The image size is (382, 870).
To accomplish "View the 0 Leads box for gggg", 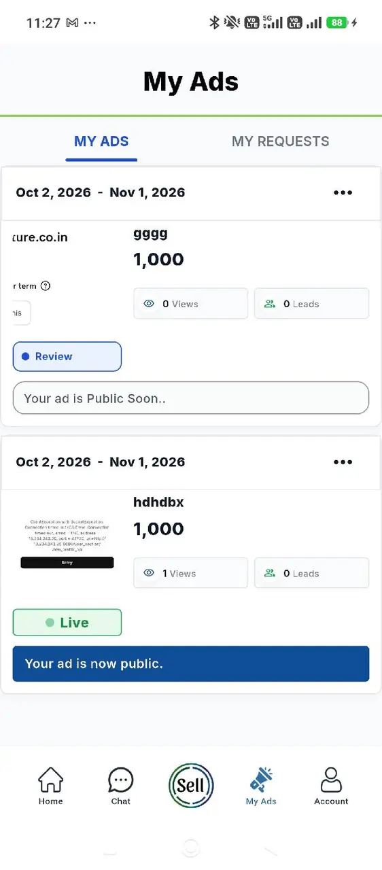I will tap(312, 304).
